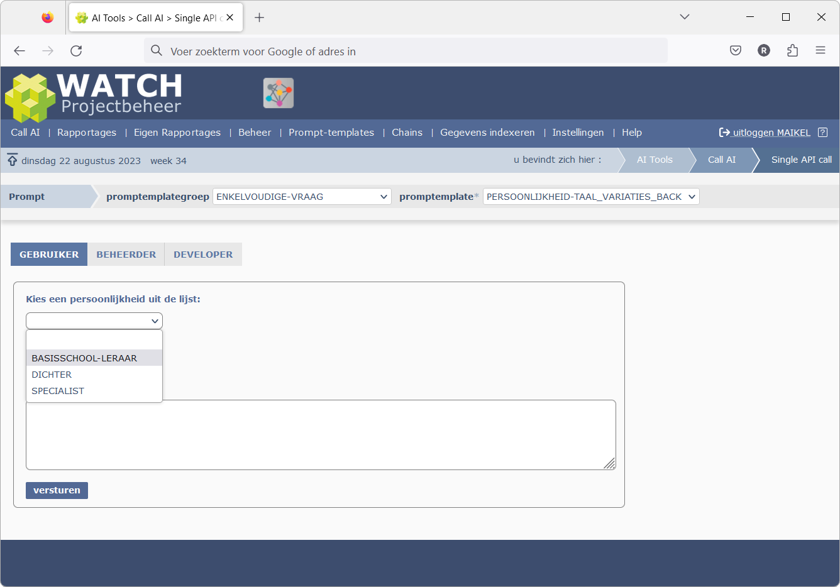840x587 pixels.
Task: Open the extensions puzzle icon
Action: (x=792, y=51)
